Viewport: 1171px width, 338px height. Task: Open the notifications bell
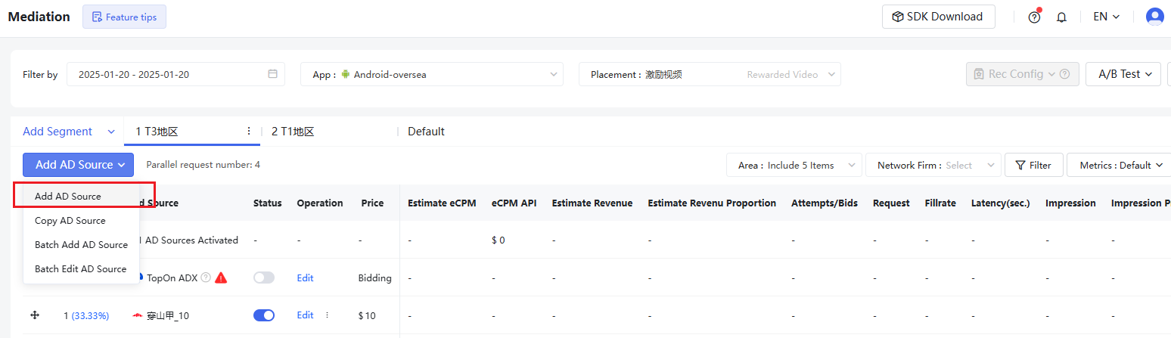(x=1061, y=17)
